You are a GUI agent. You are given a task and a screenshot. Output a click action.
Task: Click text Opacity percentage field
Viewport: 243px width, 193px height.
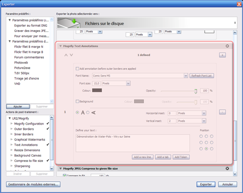(x=205, y=91)
